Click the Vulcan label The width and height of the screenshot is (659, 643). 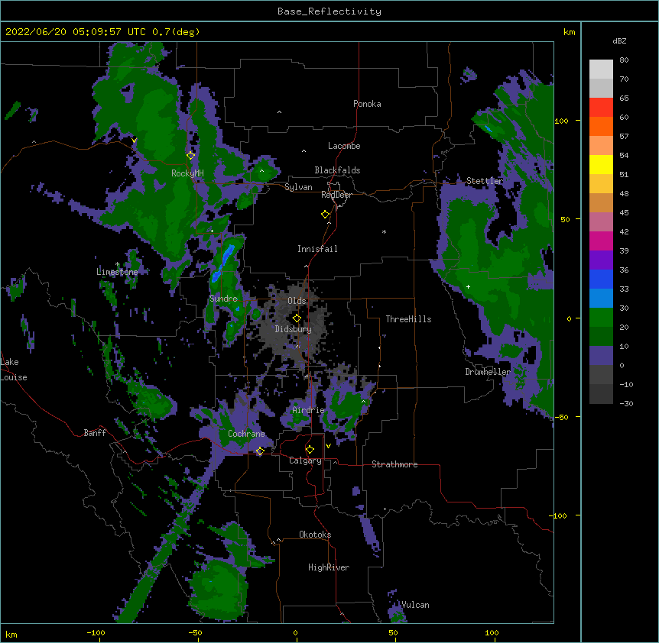(415, 605)
